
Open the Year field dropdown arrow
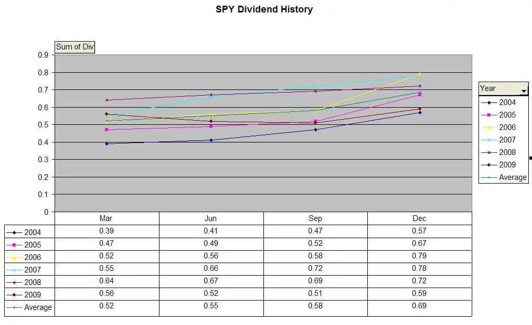[524, 90]
